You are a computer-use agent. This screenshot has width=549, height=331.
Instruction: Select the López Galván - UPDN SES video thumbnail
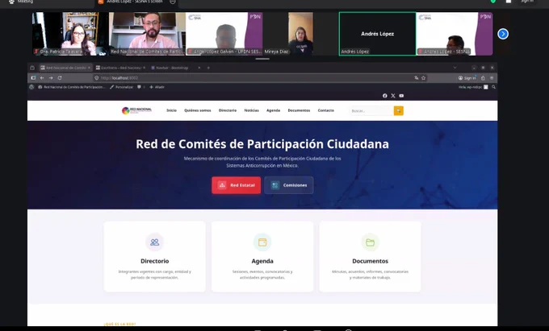224,34
